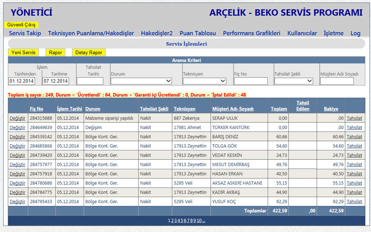371x232 pixels.
Task: Open the İşletme menu
Action: pos(334,33)
